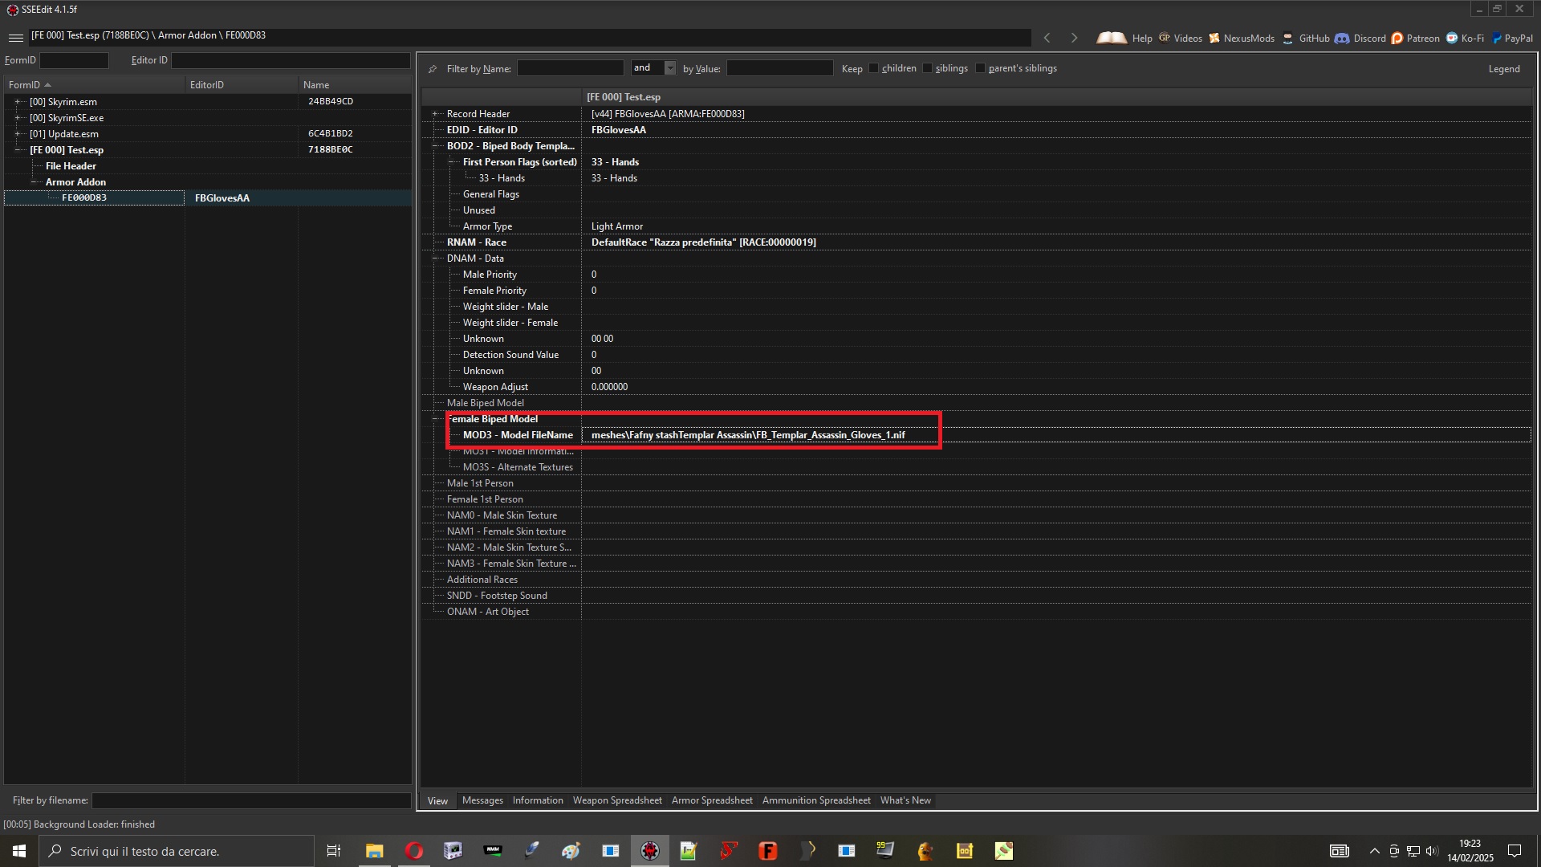Expand the Skyrim.esm tree node
Screen dimensions: 1541x867
coord(18,102)
